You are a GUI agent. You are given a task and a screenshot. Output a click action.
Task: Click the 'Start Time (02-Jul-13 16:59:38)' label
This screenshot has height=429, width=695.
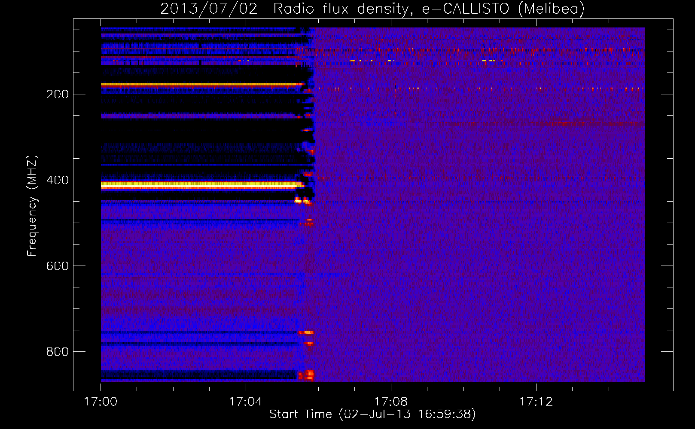pos(372,414)
